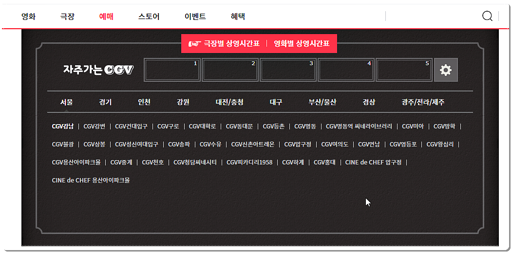Choose the CGV영등포 theater
512x253 pixels.
[x=403, y=144]
